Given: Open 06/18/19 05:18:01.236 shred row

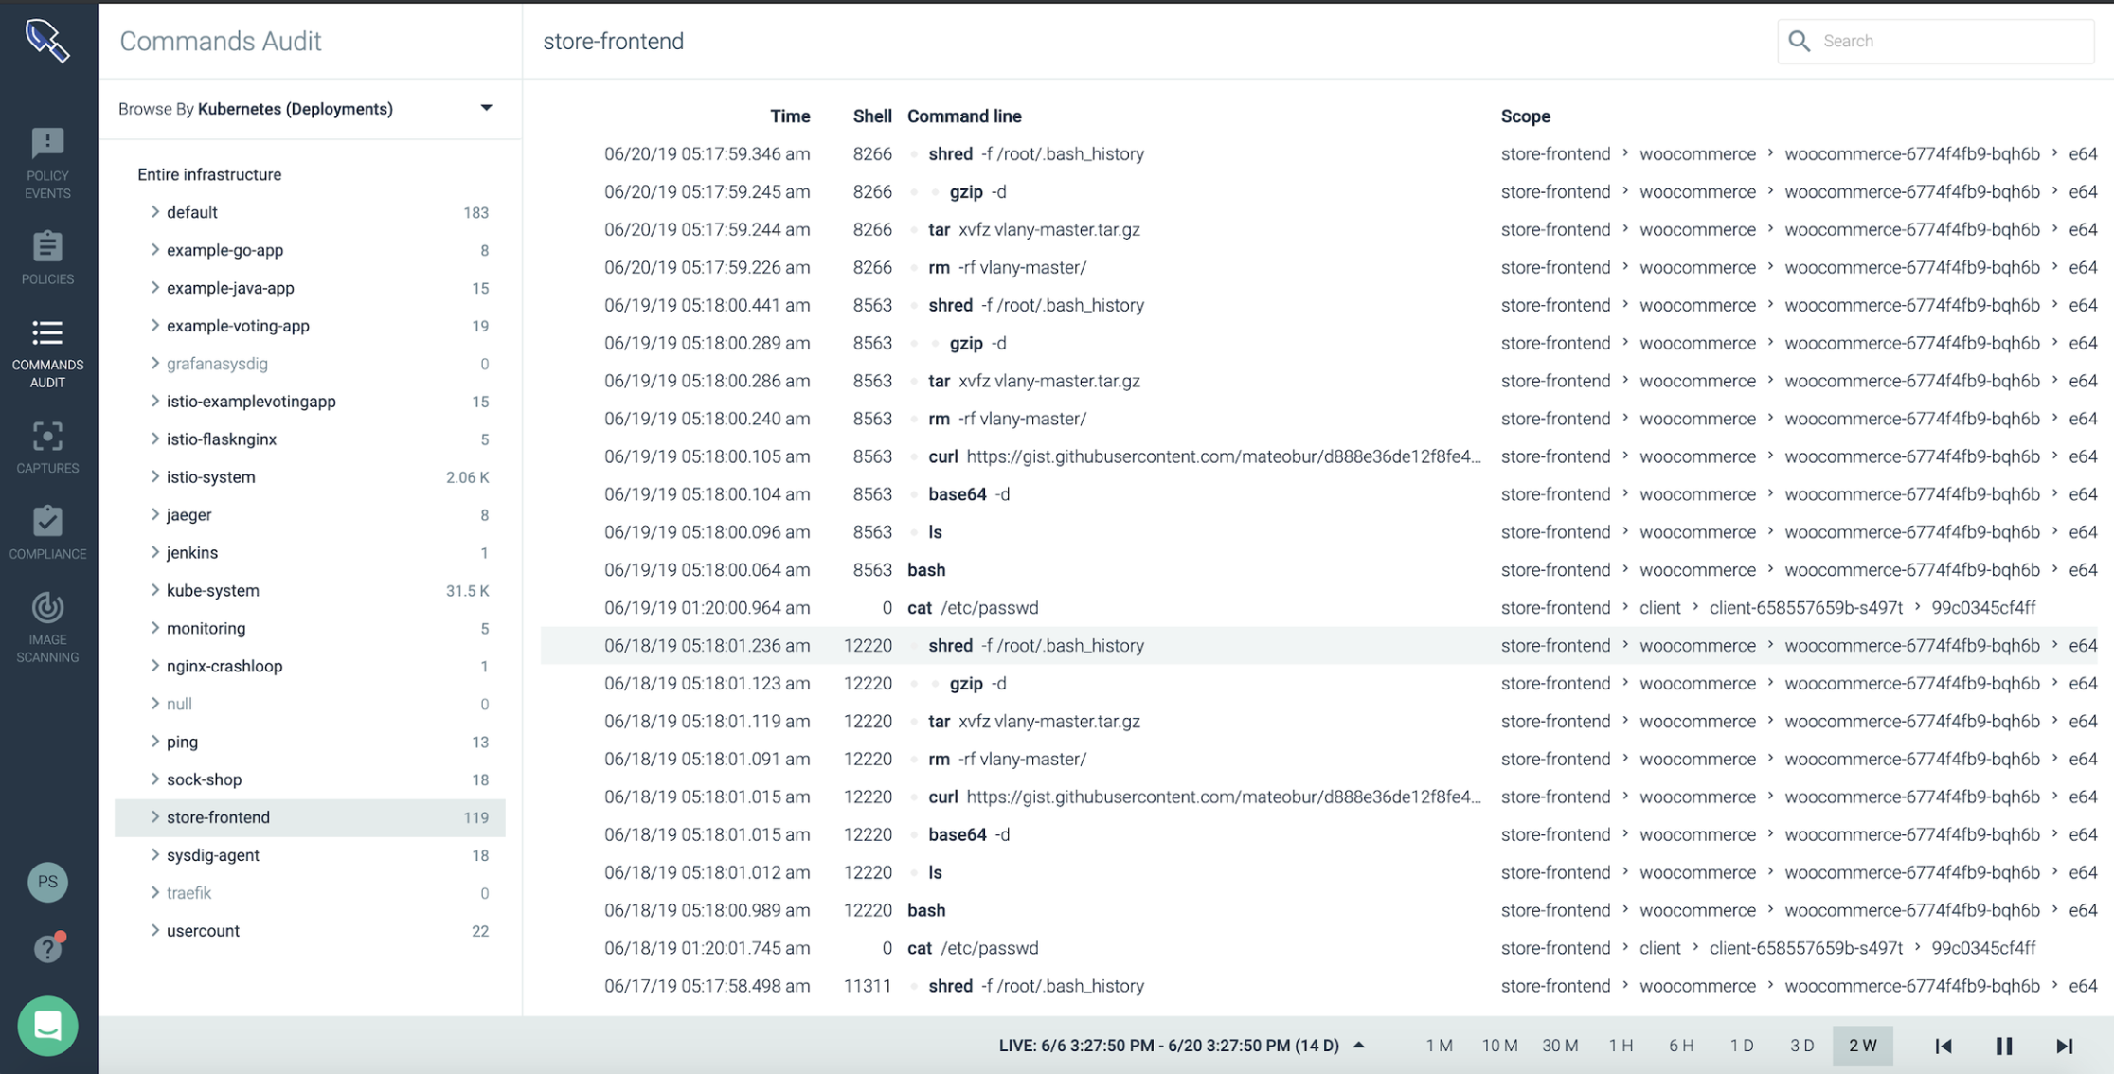Looking at the screenshot, I should (x=1319, y=646).
